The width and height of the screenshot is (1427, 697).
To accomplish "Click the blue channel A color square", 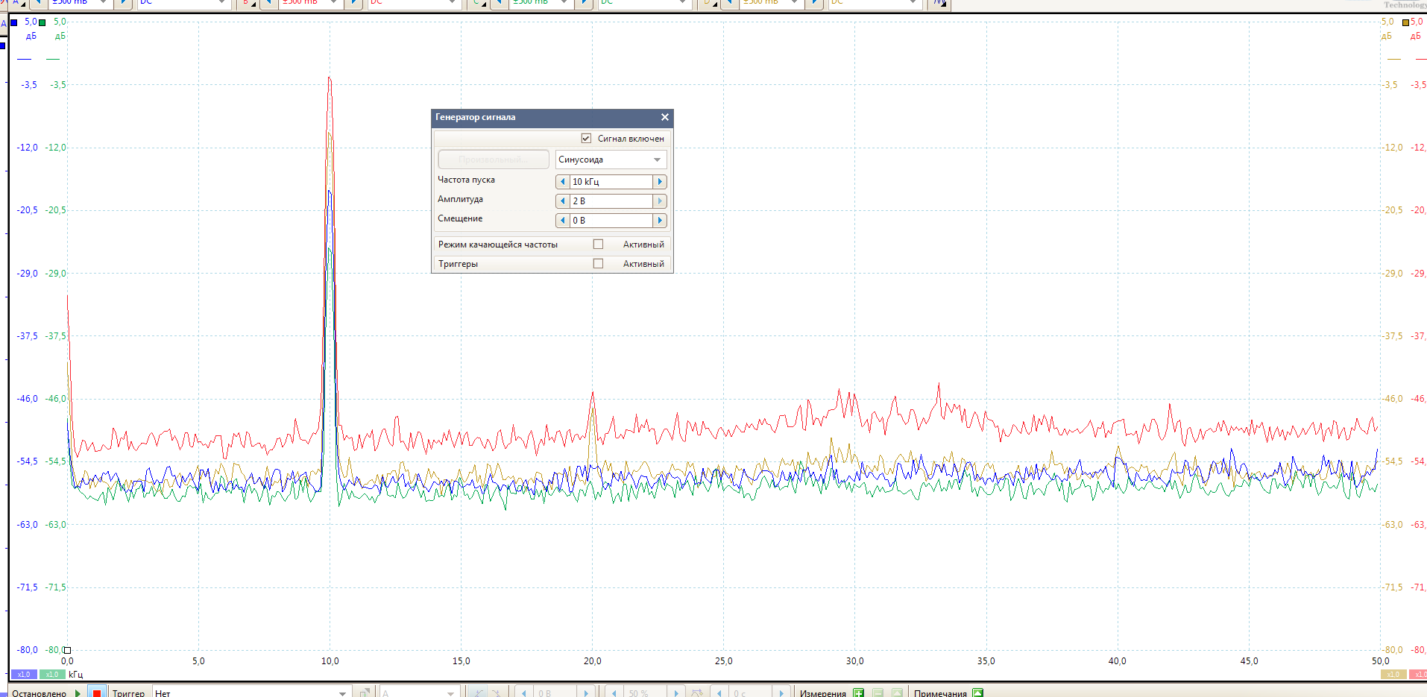I will click(x=13, y=22).
